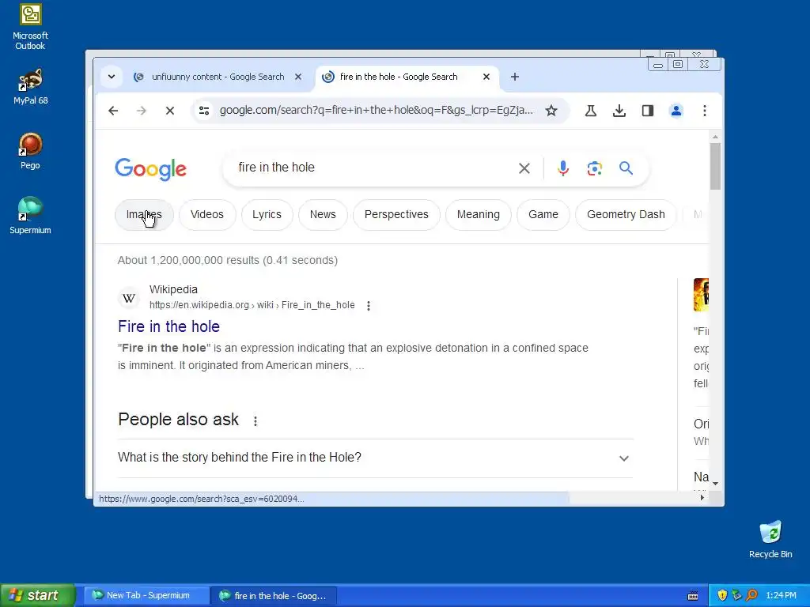The image size is (810, 607).
Task: Go back using the browser back arrow
Action: [x=113, y=111]
